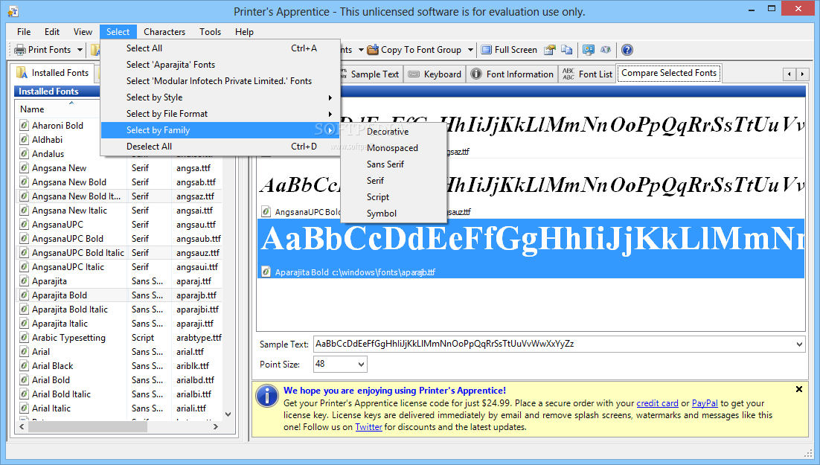Open the Twitter link
The image size is (820, 465).
coord(368,427)
